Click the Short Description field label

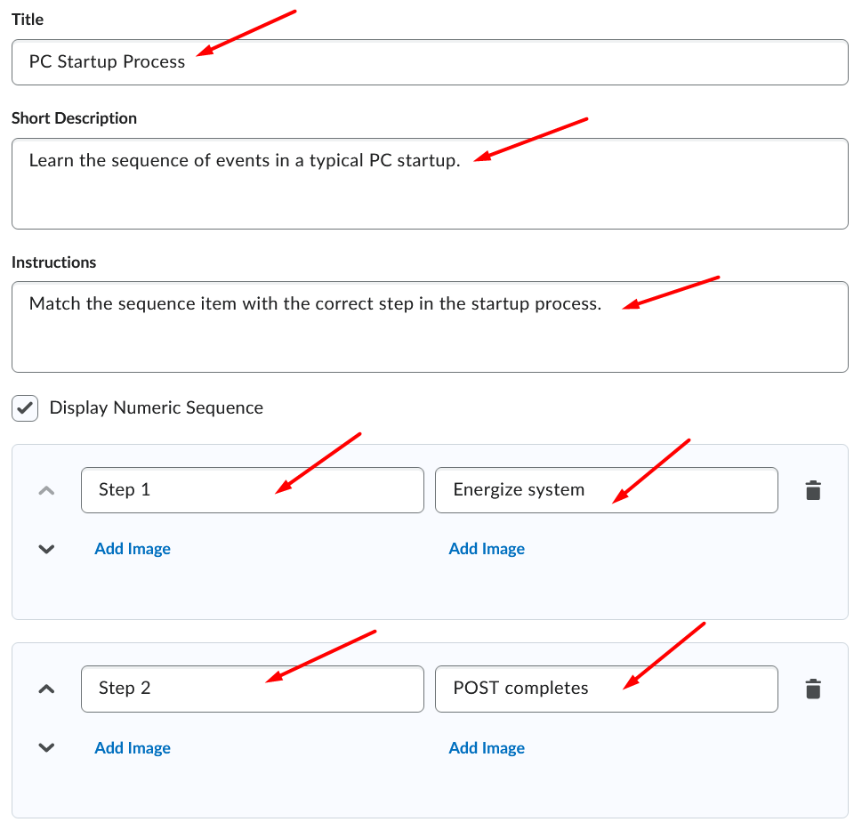tap(74, 118)
